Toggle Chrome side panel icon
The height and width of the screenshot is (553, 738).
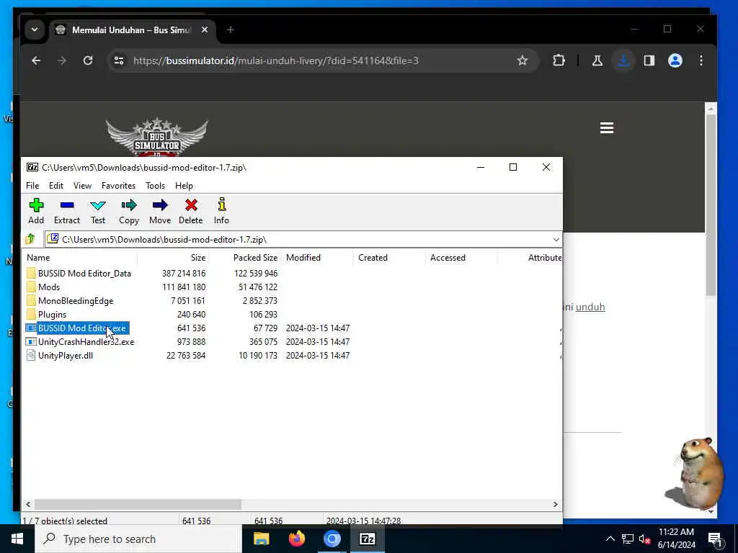tap(649, 60)
